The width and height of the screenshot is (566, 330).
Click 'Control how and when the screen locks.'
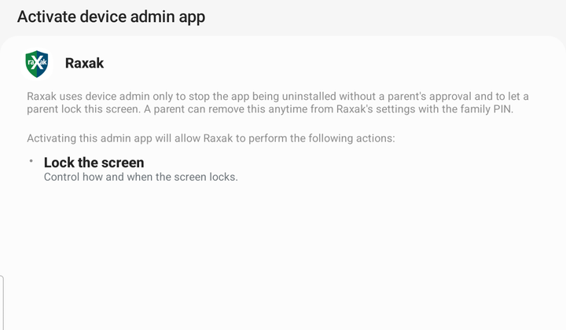coord(141,177)
